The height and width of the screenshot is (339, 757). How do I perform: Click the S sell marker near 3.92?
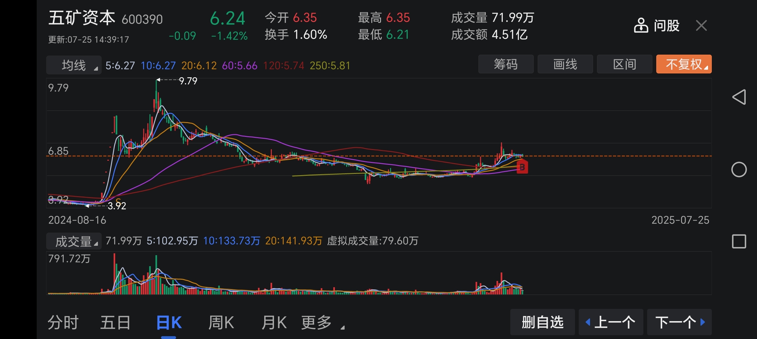[118, 201]
